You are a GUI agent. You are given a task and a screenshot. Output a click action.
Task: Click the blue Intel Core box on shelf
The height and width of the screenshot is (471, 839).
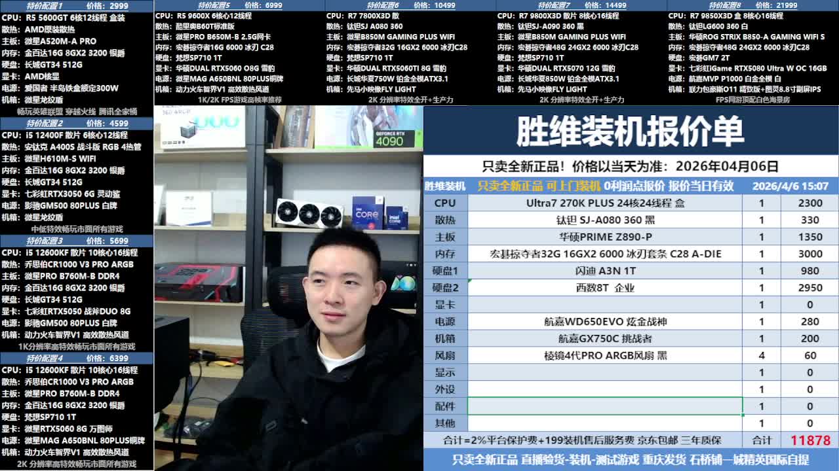coord(367,212)
